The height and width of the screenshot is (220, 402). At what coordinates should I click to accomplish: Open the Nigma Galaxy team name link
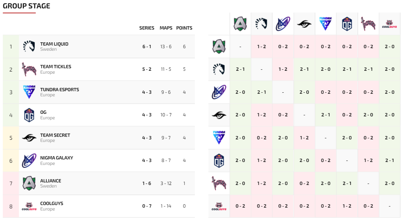coord(57,158)
